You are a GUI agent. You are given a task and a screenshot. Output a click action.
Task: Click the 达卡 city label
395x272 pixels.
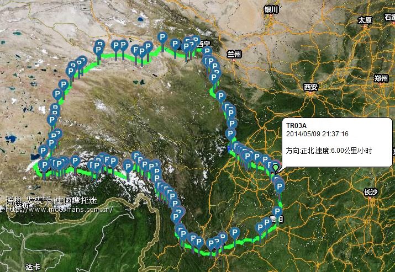33,267
